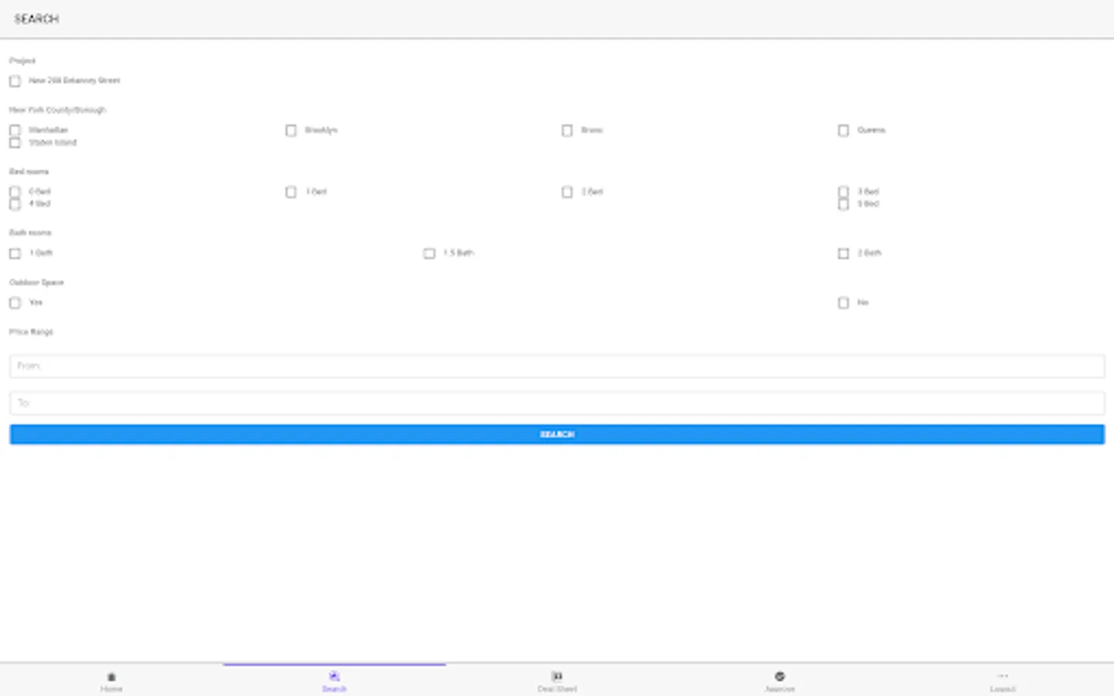Enable the Staten Island filter
1114x696 pixels.
pos(15,142)
